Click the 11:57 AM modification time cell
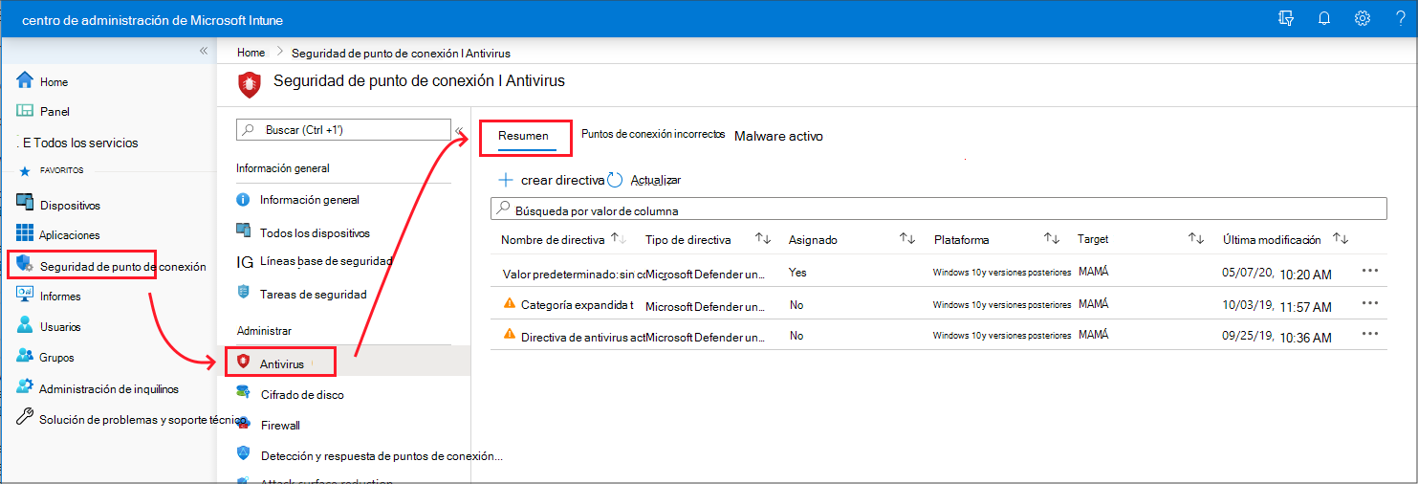Viewport: 1418px width, 484px height. click(1305, 306)
